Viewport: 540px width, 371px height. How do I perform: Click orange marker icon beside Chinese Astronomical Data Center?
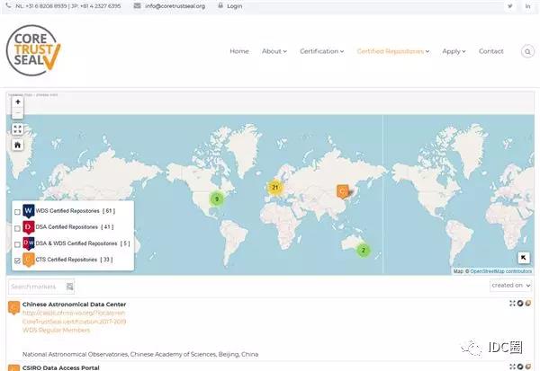13,307
